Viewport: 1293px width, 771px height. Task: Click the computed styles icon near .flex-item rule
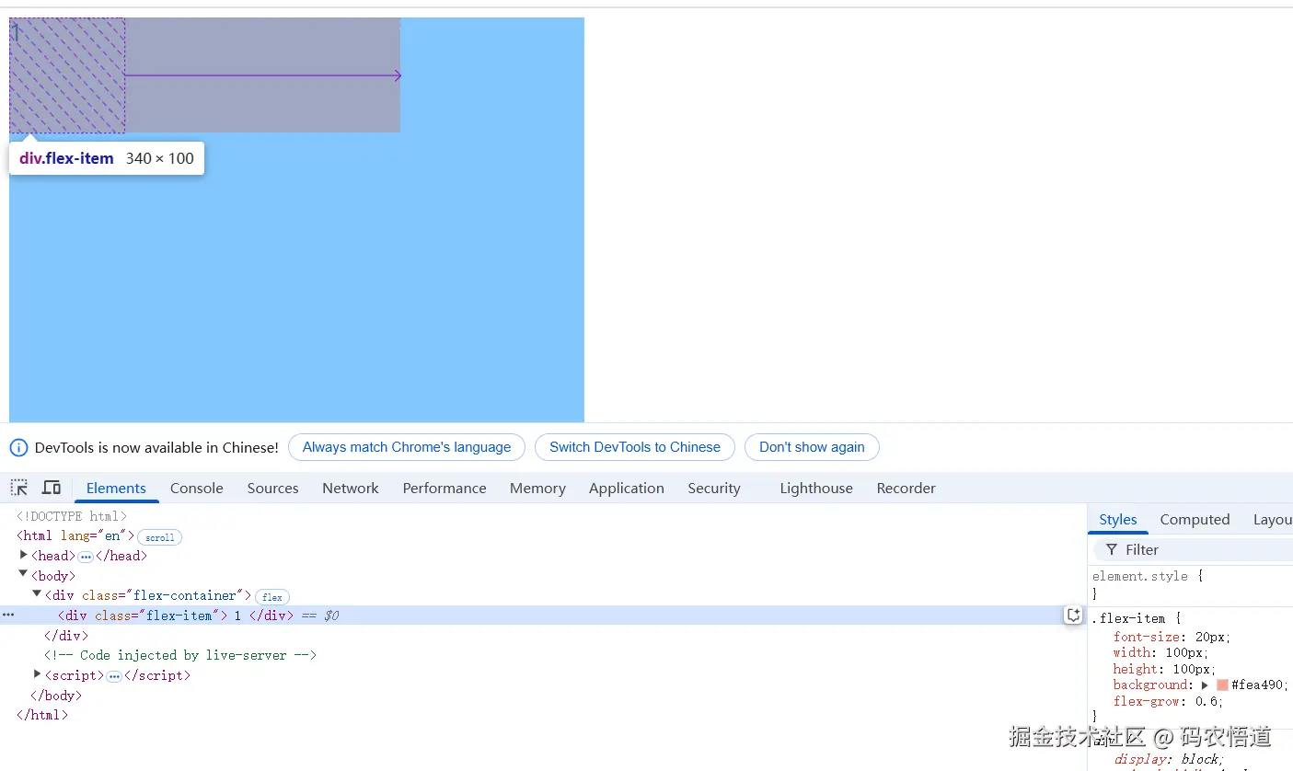click(1073, 616)
